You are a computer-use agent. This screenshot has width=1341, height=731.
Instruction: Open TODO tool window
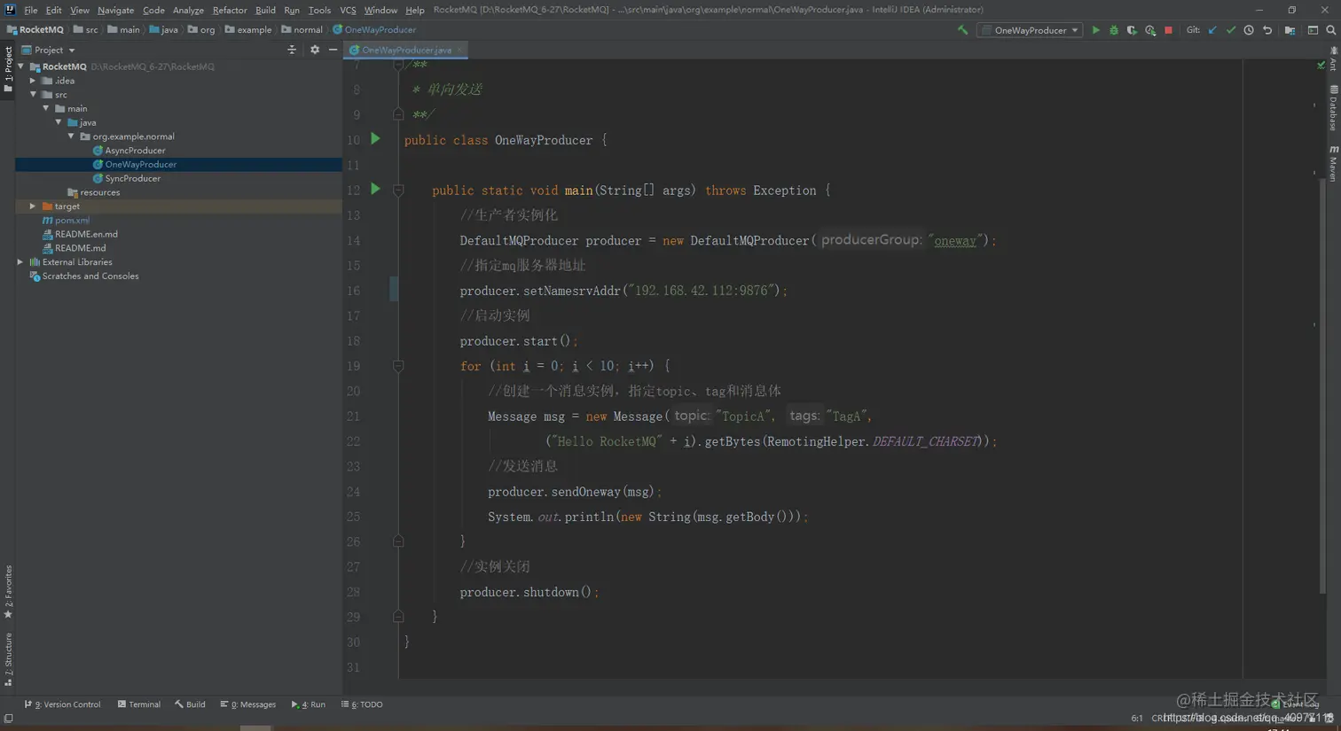click(362, 704)
